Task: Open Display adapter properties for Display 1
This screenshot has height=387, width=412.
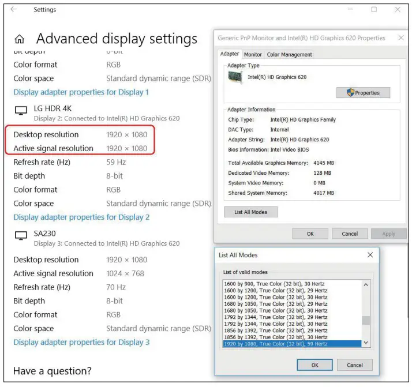Action: (81, 92)
